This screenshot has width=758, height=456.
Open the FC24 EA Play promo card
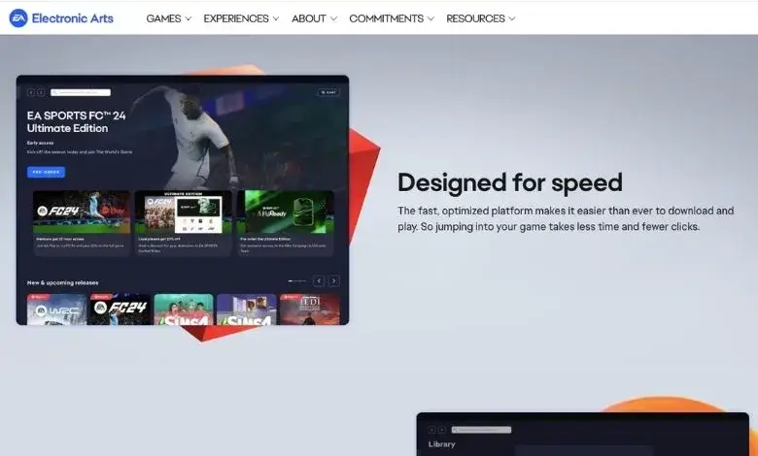coord(82,222)
